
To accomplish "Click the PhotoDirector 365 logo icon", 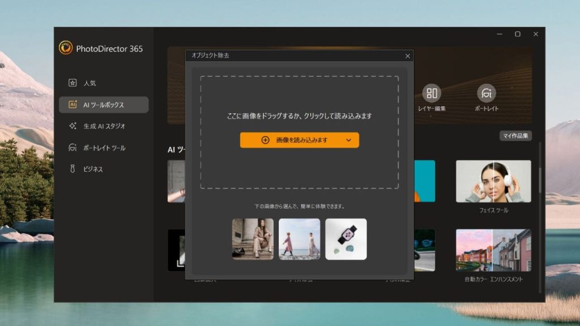I will (66, 48).
